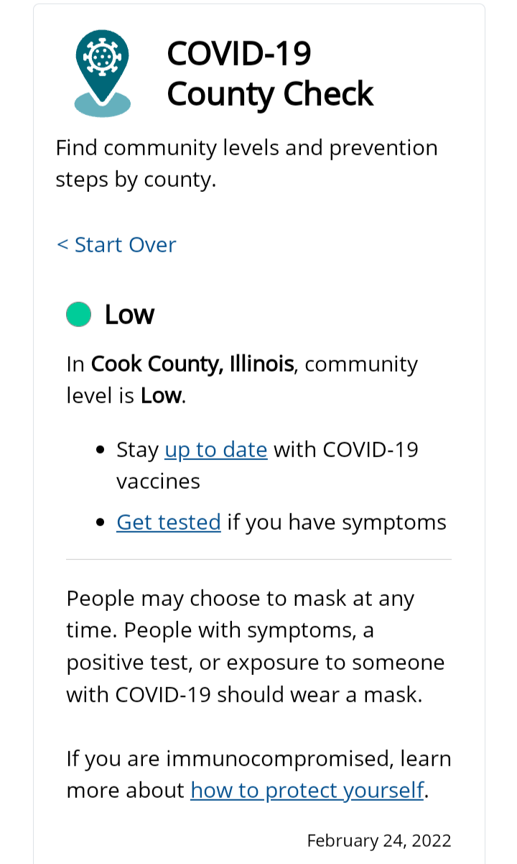Click the word 'vaccines' in first bullet

159,482
